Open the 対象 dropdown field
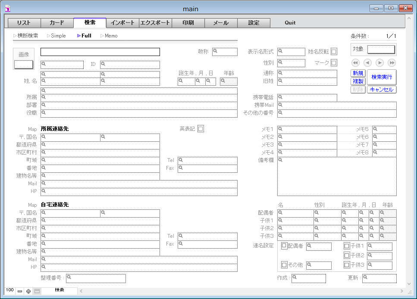 [x=381, y=49]
